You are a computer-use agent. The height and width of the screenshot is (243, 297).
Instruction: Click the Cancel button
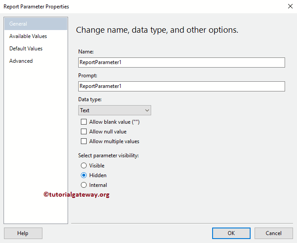point(274,233)
